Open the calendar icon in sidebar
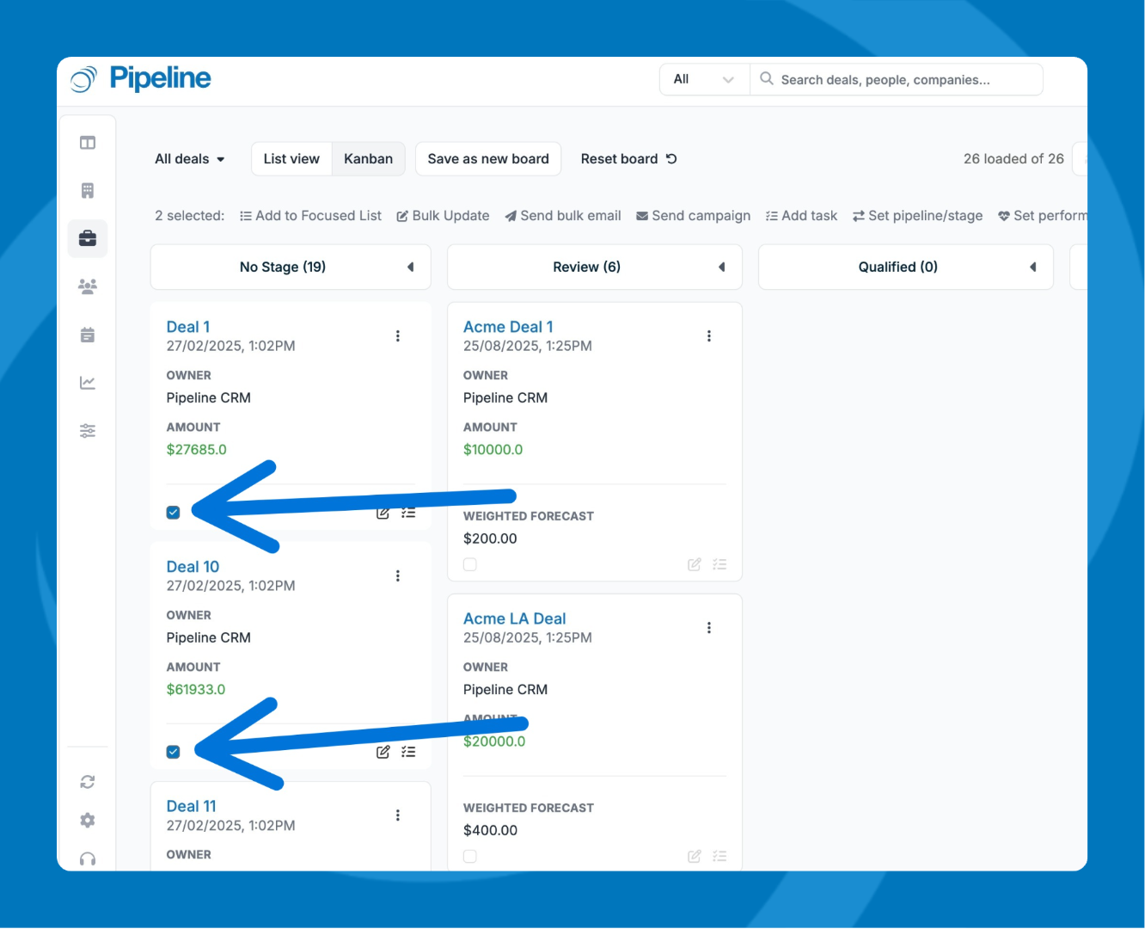Viewport: 1145px width, 929px height. tap(88, 335)
